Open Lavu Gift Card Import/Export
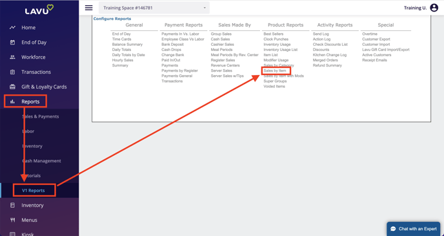Image resolution: width=444 pixels, height=236 pixels. [x=386, y=50]
